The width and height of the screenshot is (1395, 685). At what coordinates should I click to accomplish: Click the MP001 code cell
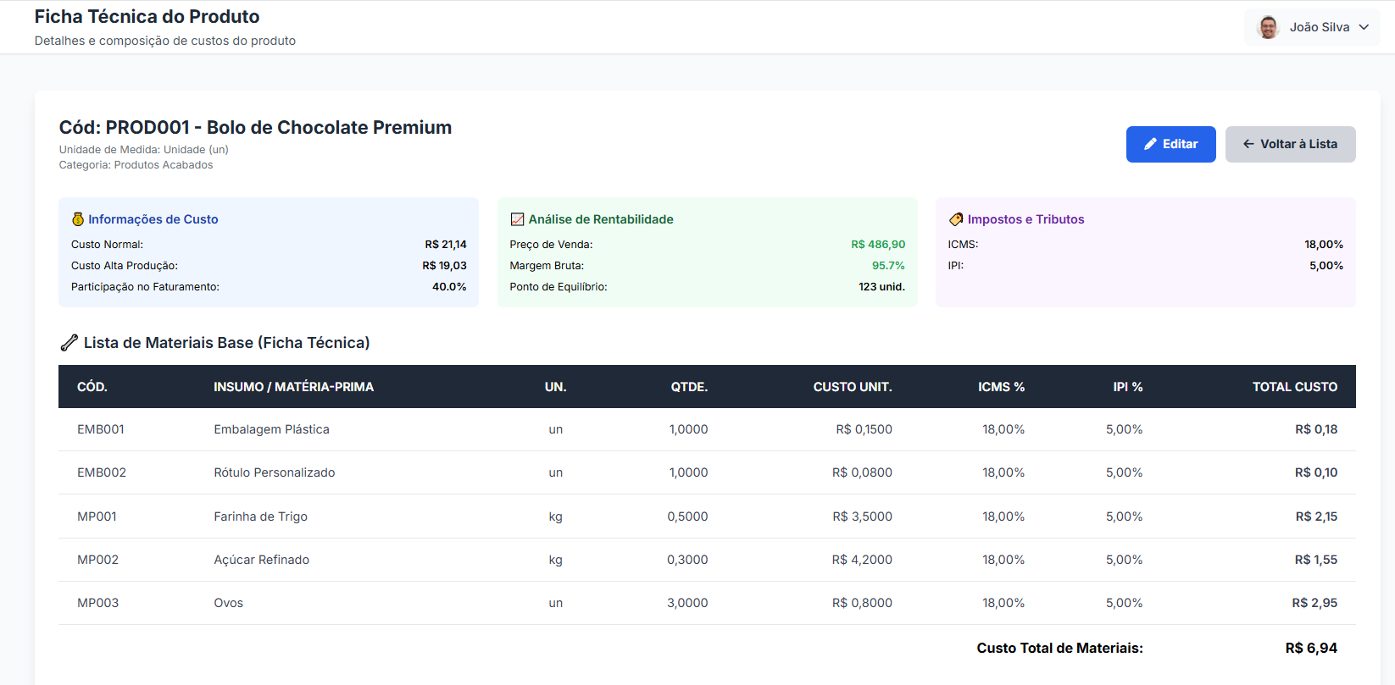[x=97, y=517]
